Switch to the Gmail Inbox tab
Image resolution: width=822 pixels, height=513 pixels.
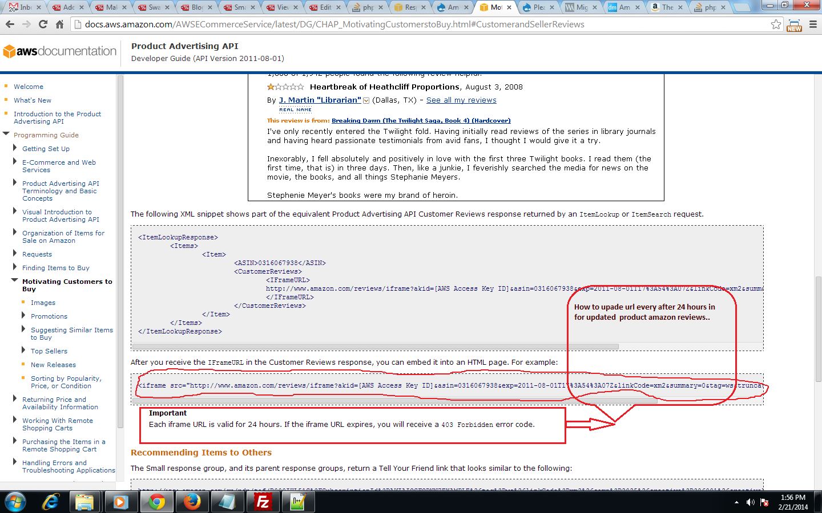[22, 7]
